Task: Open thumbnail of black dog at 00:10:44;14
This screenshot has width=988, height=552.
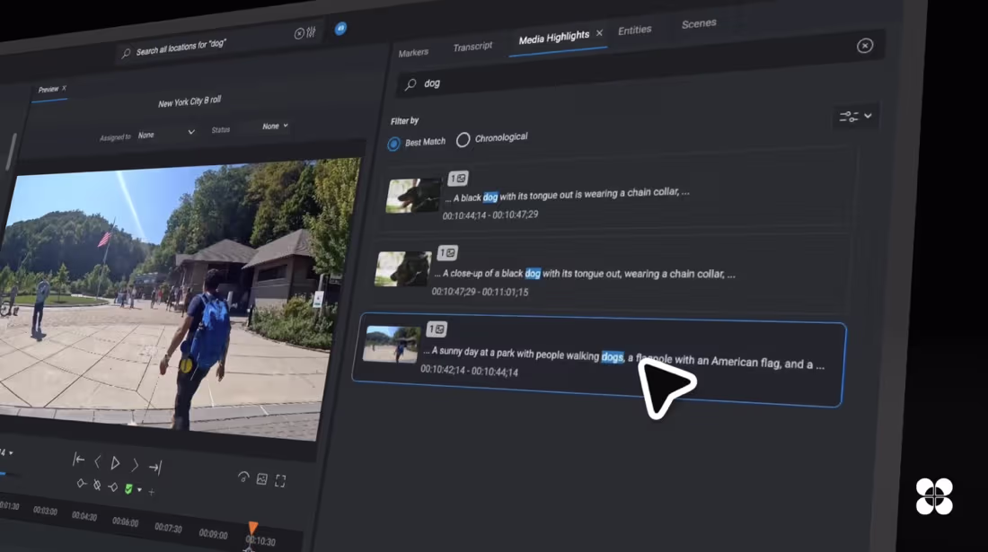Action: point(413,196)
